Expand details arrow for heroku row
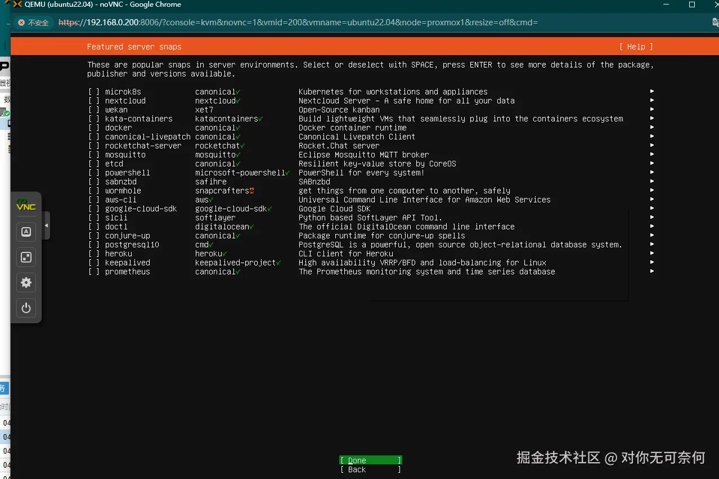The height and width of the screenshot is (479, 719). tap(652, 253)
